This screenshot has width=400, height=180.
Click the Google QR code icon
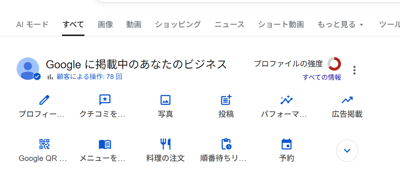44,144
